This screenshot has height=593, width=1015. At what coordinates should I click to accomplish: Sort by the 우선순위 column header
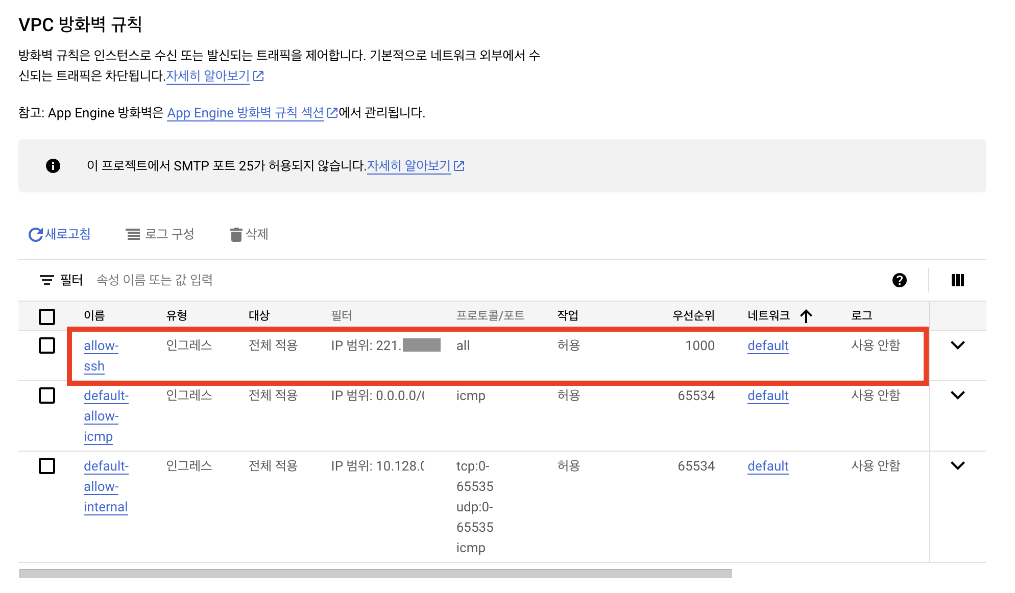click(x=693, y=316)
